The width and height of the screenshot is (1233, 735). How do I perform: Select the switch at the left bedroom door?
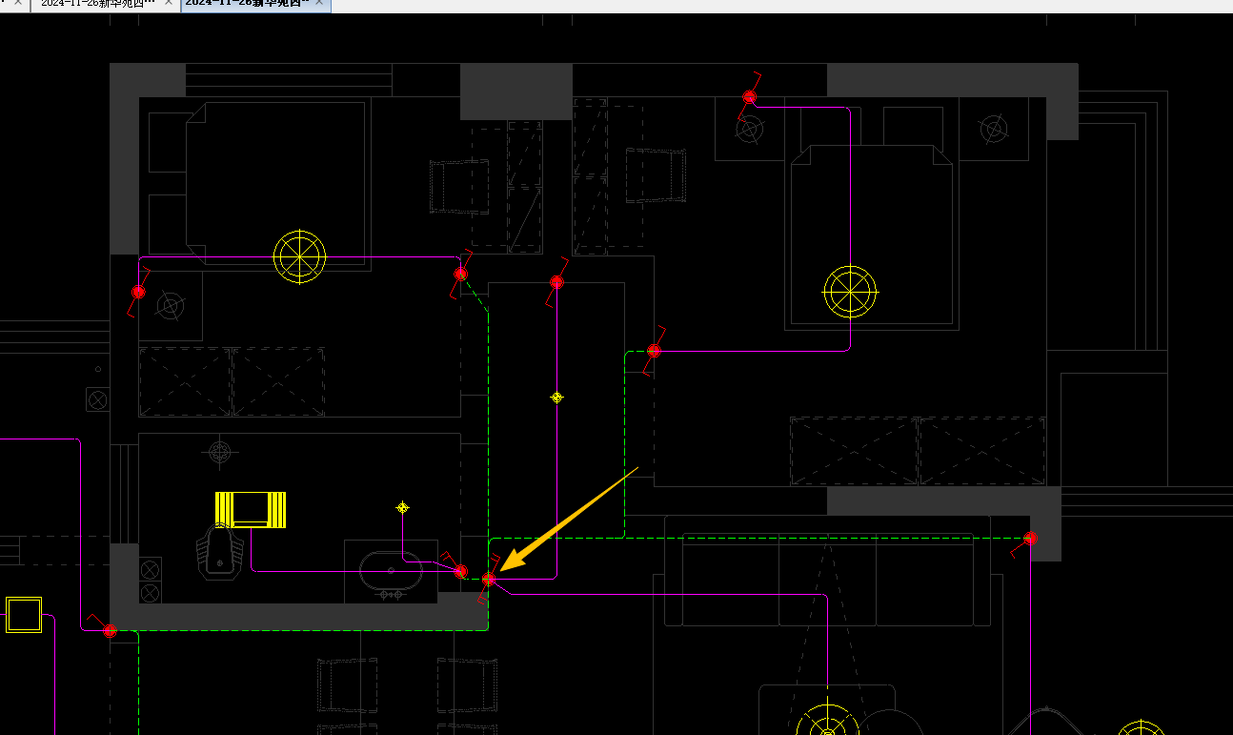tap(461, 274)
